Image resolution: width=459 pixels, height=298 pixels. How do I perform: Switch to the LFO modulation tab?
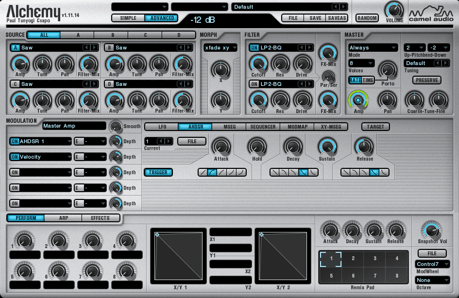(x=162, y=127)
